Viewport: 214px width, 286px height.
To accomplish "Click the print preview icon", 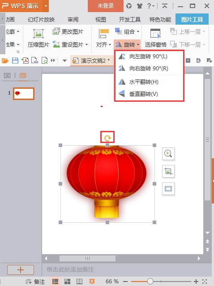I will [44, 61].
